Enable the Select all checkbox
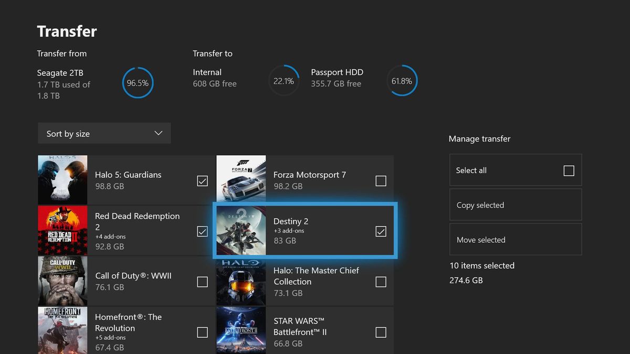630x354 pixels. point(569,170)
